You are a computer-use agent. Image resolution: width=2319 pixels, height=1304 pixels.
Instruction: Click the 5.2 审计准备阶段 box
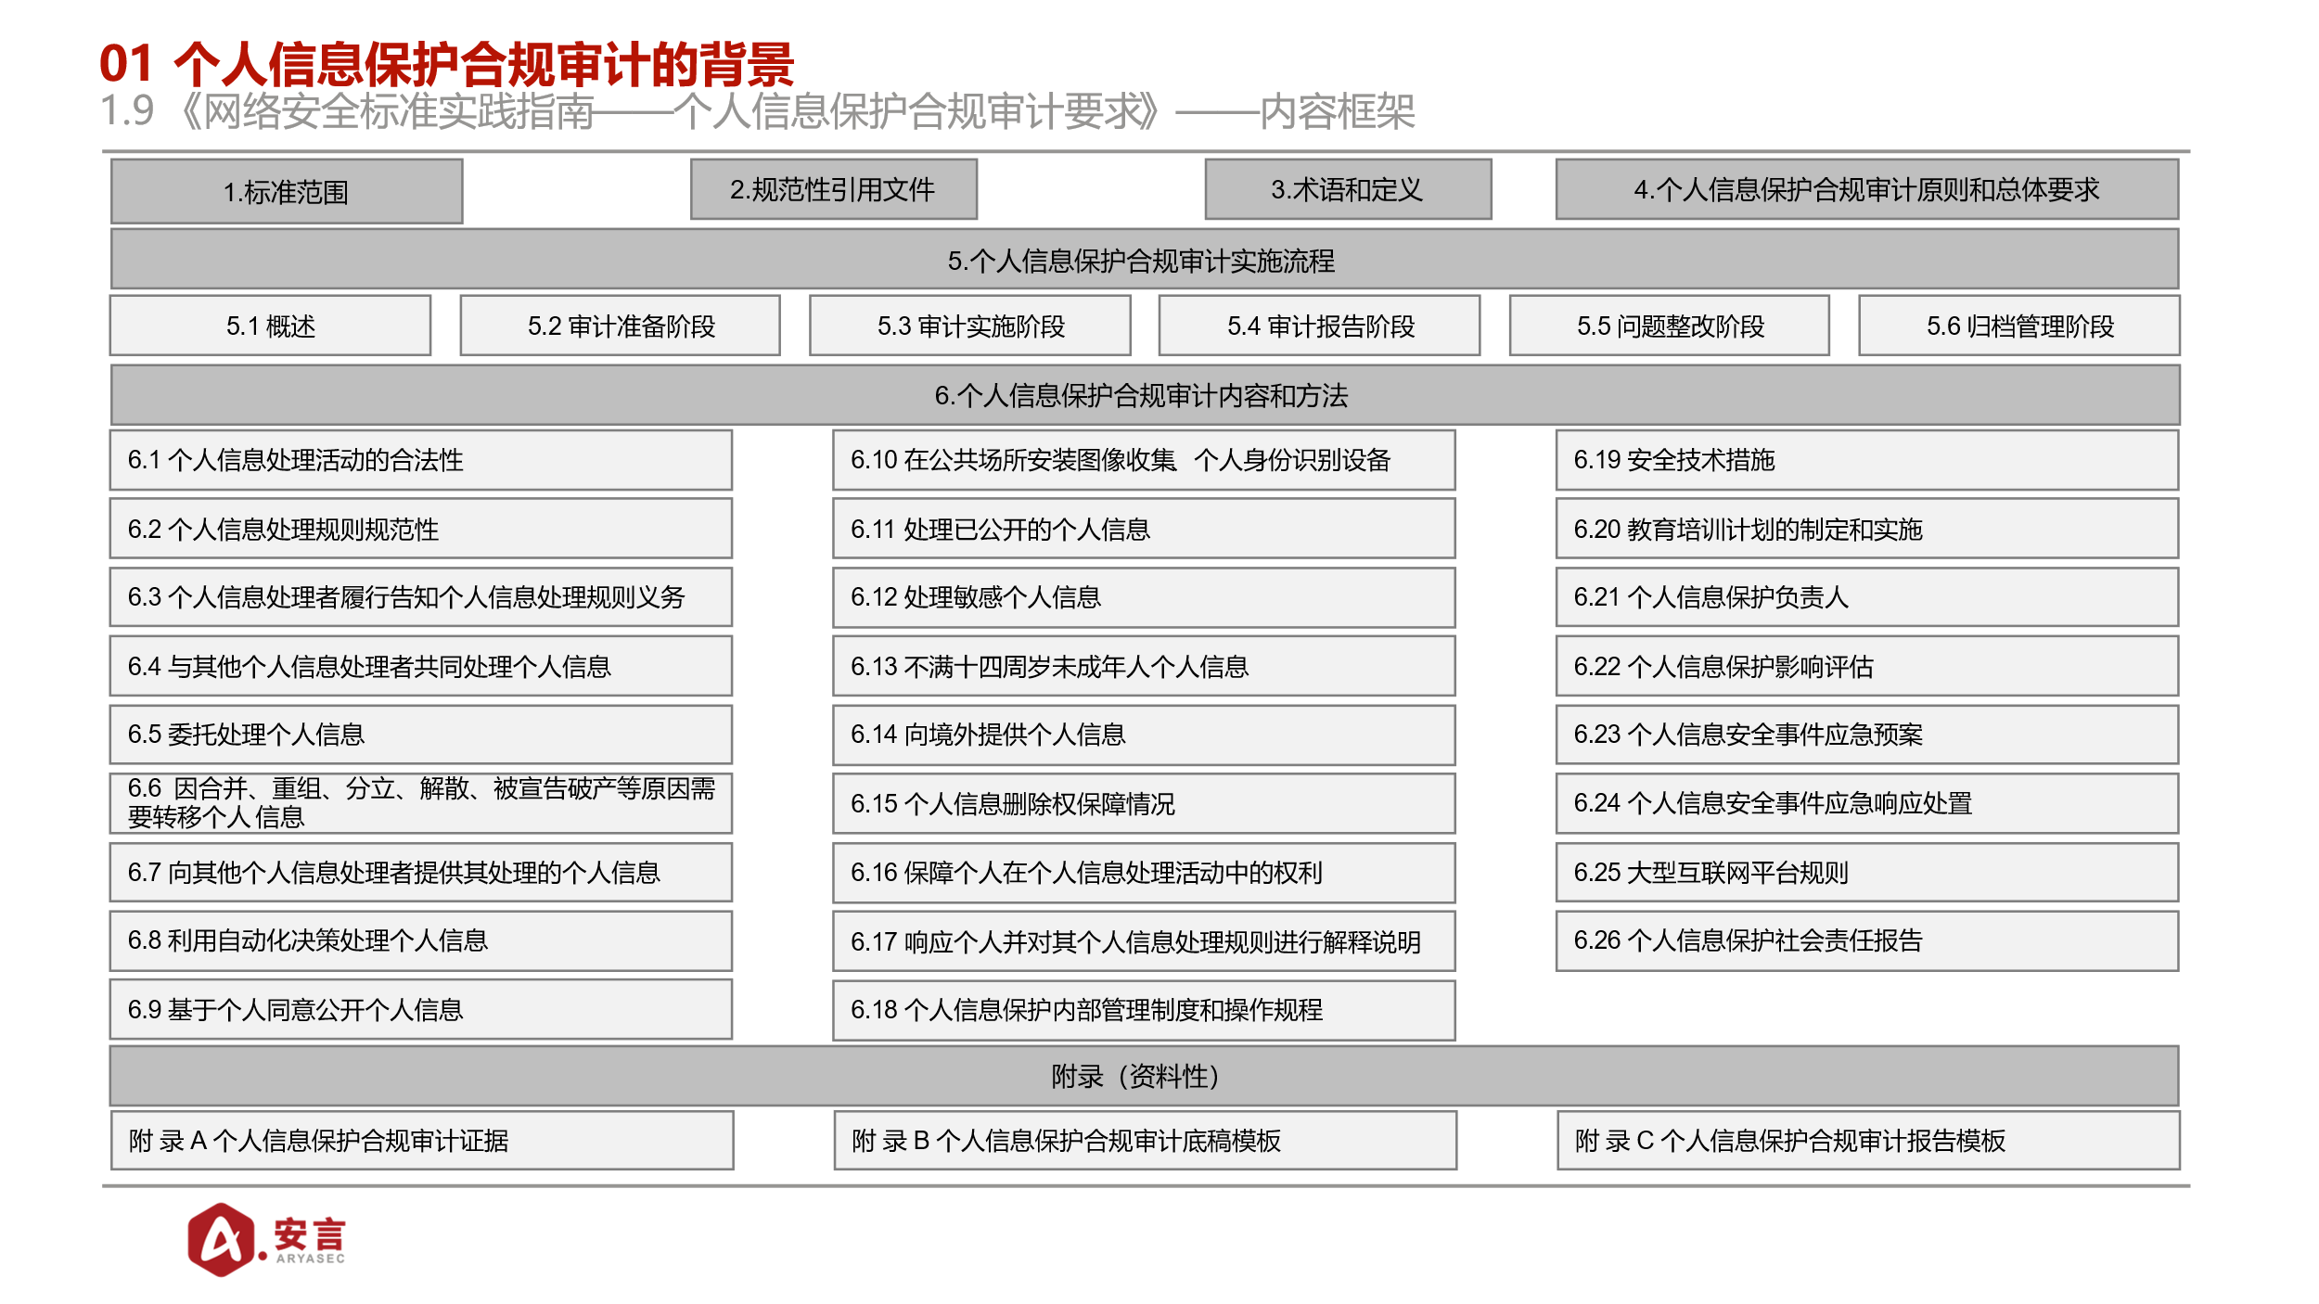(x=621, y=326)
